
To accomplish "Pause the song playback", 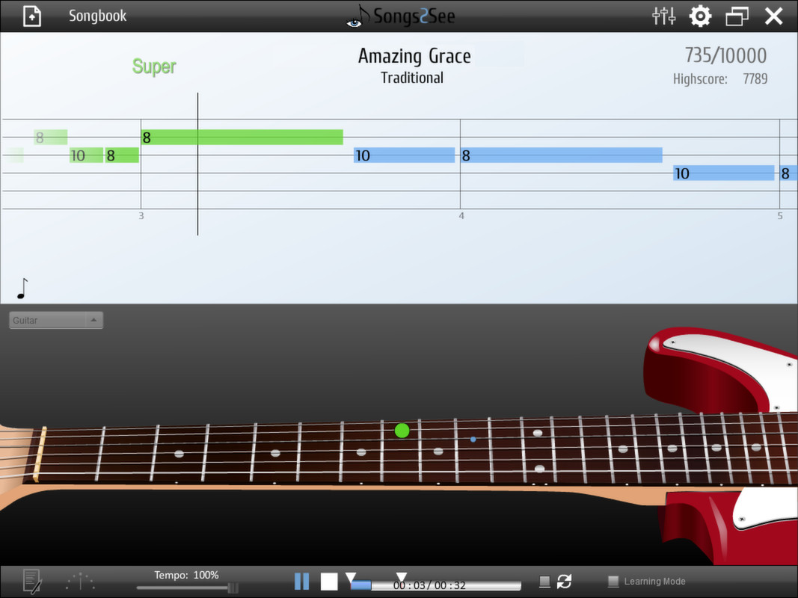I will coord(302,581).
